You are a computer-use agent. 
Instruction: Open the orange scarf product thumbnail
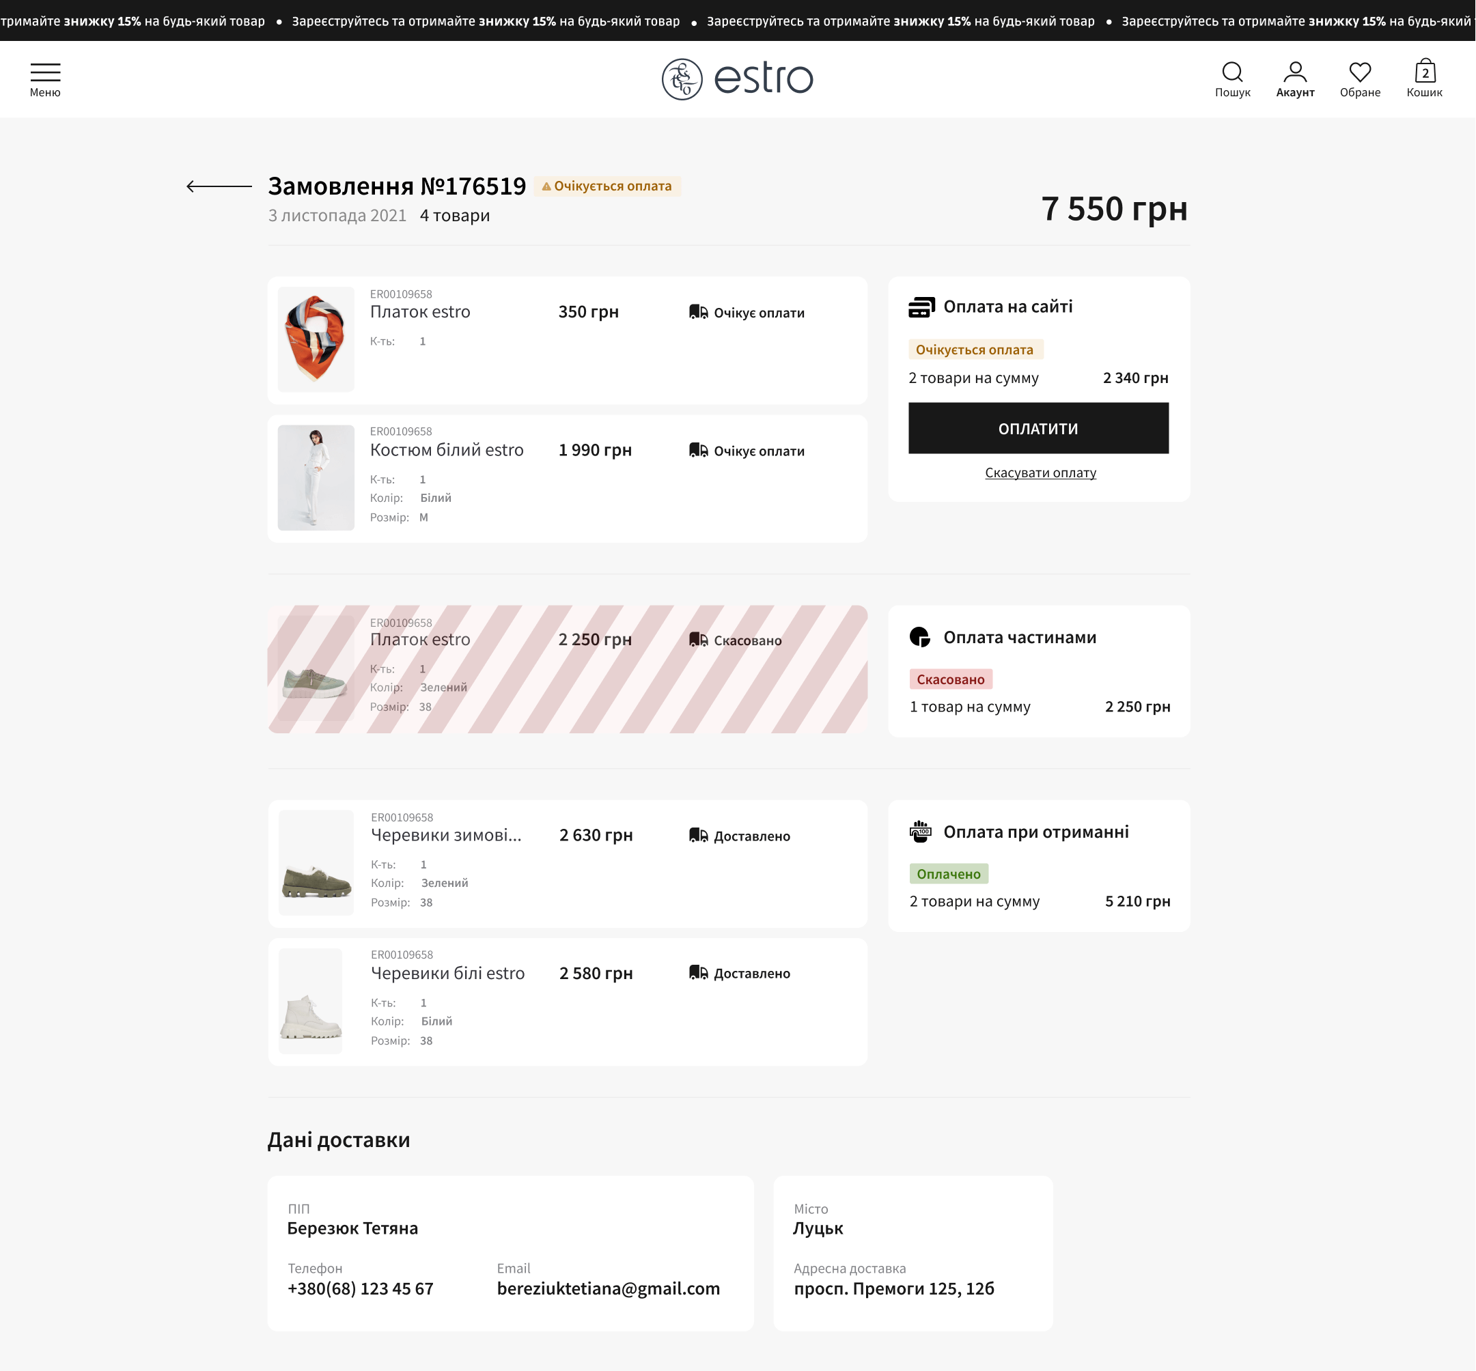316,340
